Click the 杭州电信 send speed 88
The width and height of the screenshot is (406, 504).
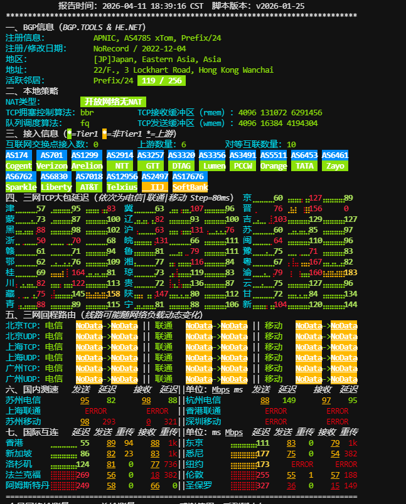265,401
